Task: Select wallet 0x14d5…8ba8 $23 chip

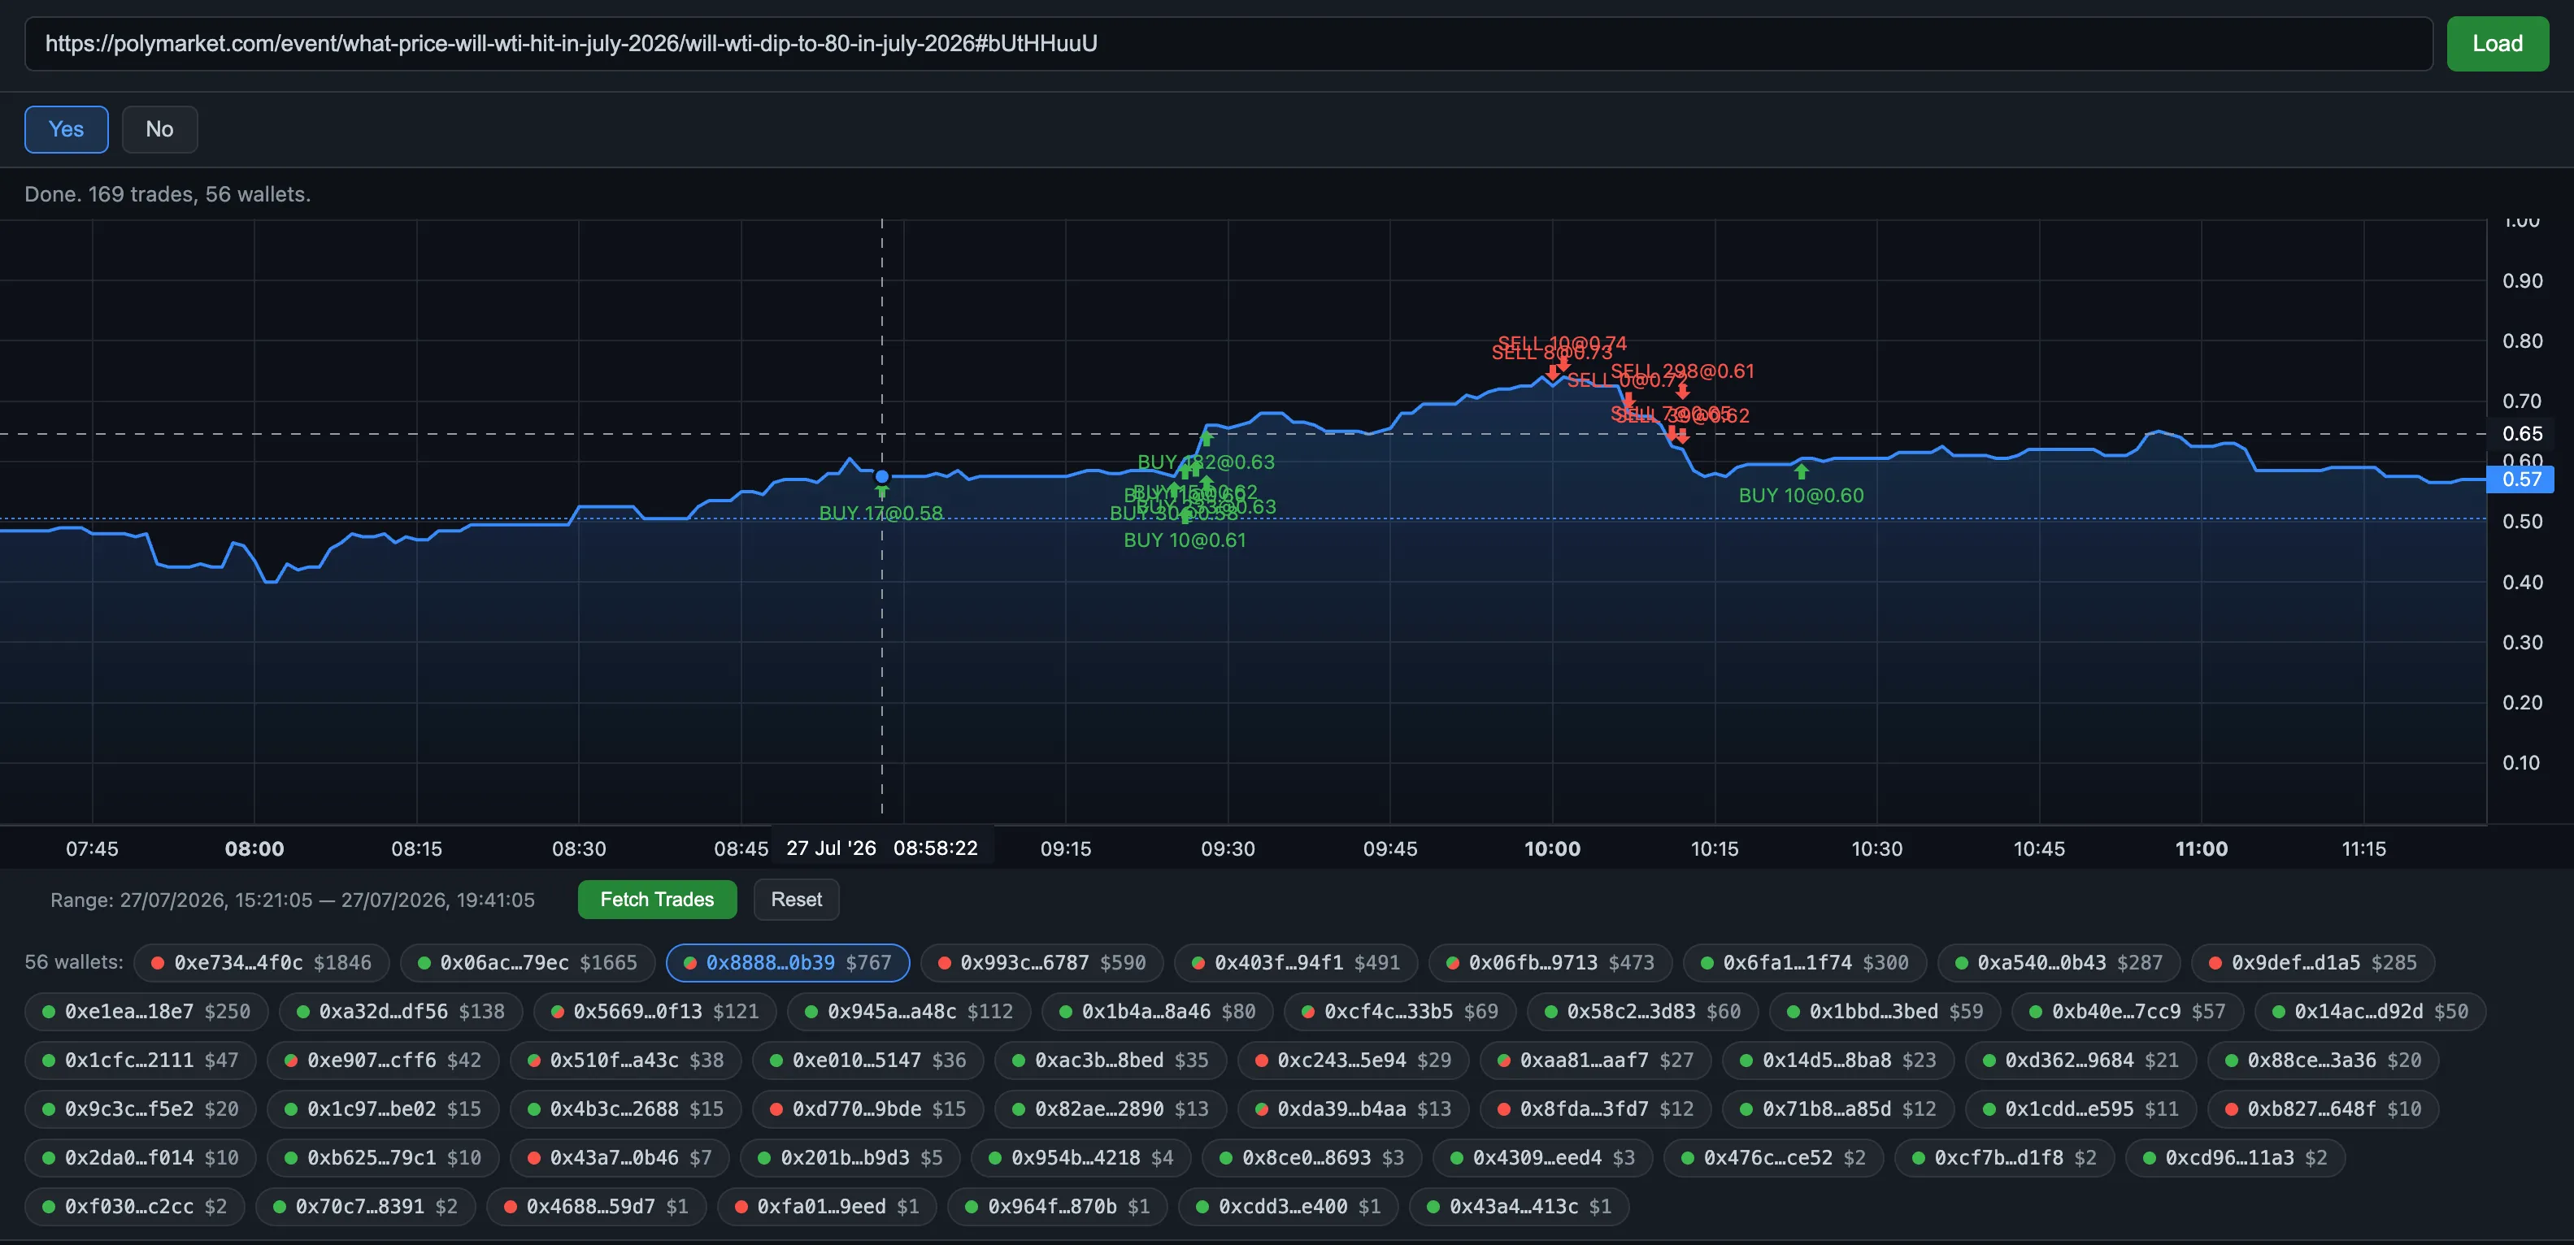Action: click(x=1837, y=1061)
